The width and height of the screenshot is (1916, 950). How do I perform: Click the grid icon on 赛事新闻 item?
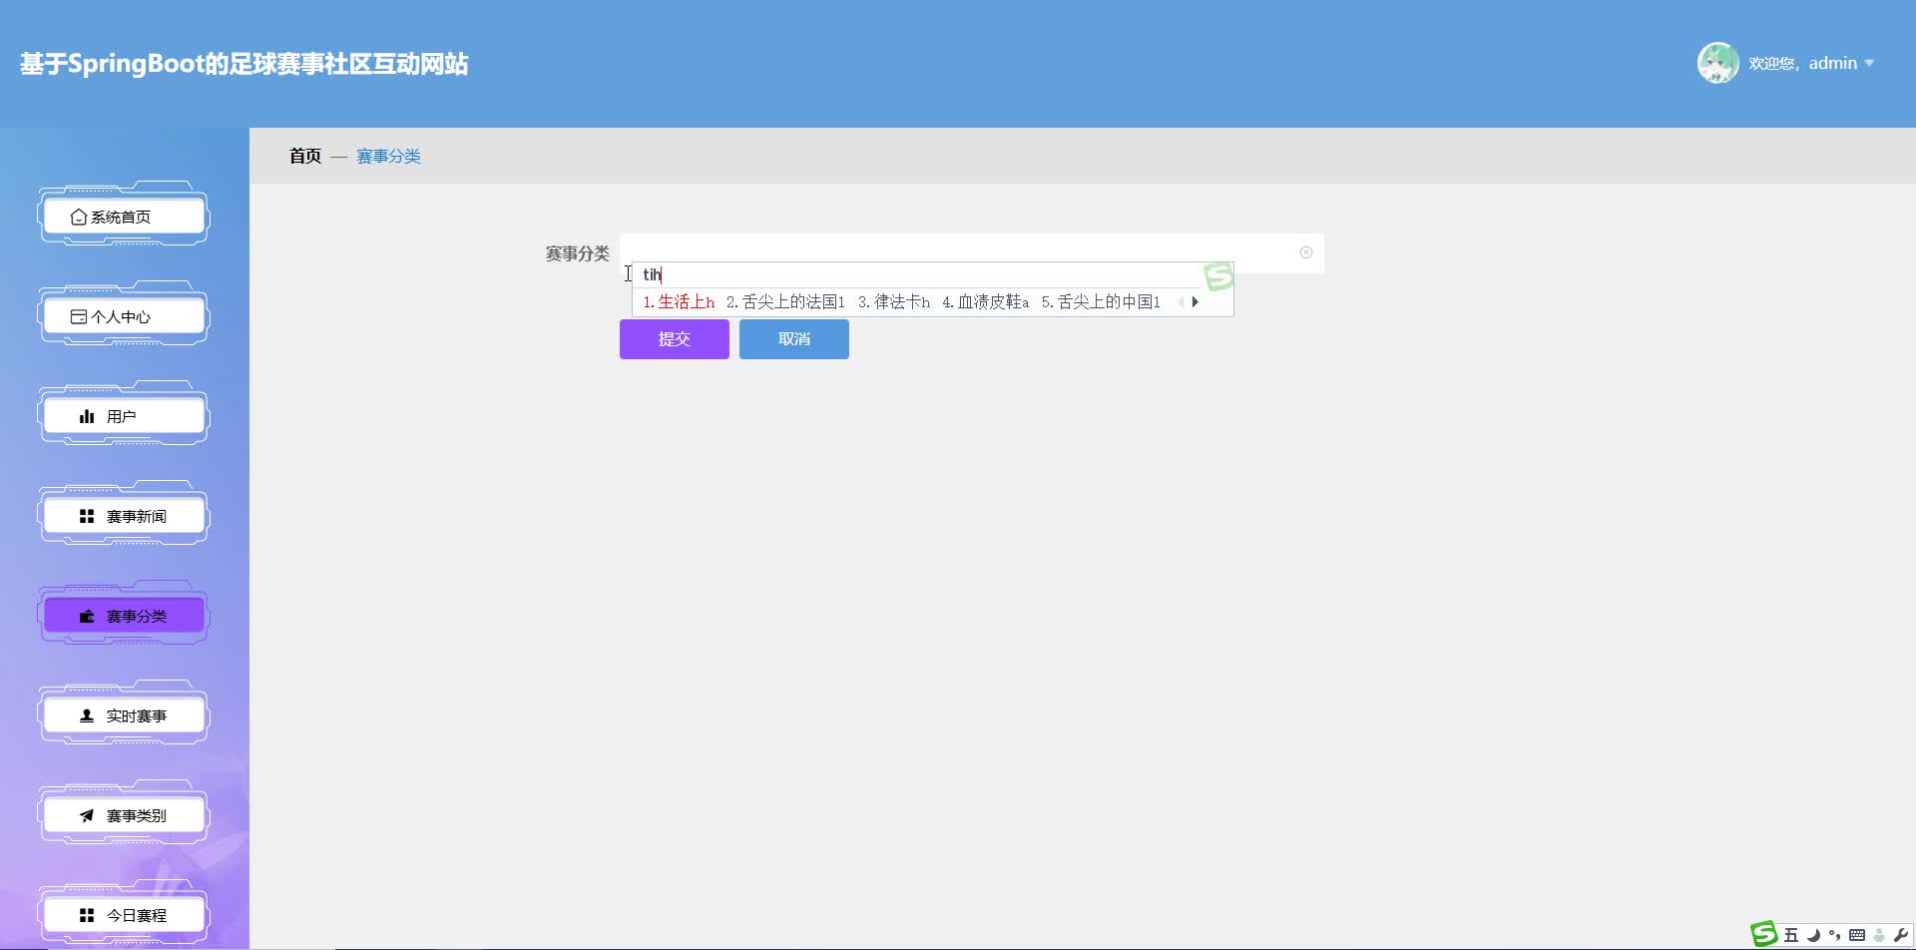pyautogui.click(x=86, y=514)
